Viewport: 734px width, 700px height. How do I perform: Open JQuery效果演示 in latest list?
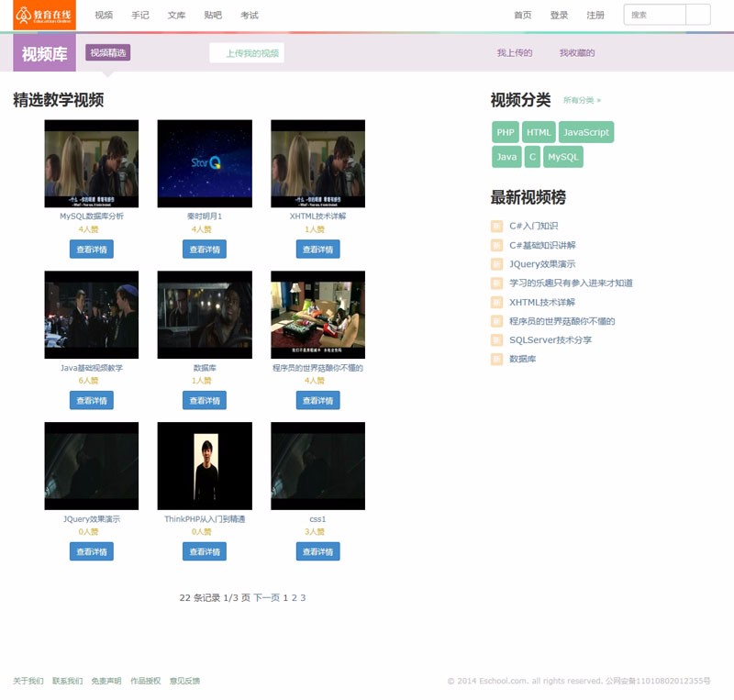pos(542,264)
